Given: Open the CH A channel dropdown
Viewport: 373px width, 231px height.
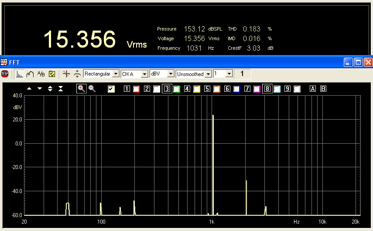Looking at the screenshot, I should [144, 74].
